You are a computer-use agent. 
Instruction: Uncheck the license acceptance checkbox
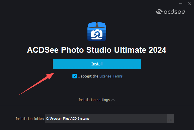coord(75,76)
